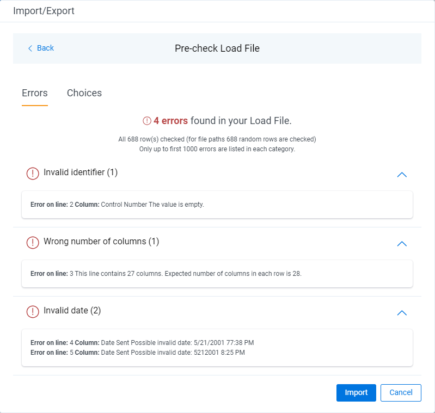435x413 pixels.
Task: Cancel the load file pre-check
Action: coord(401,393)
